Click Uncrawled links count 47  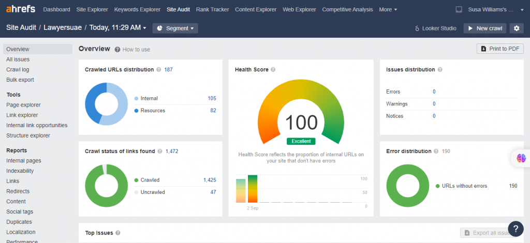(213, 192)
